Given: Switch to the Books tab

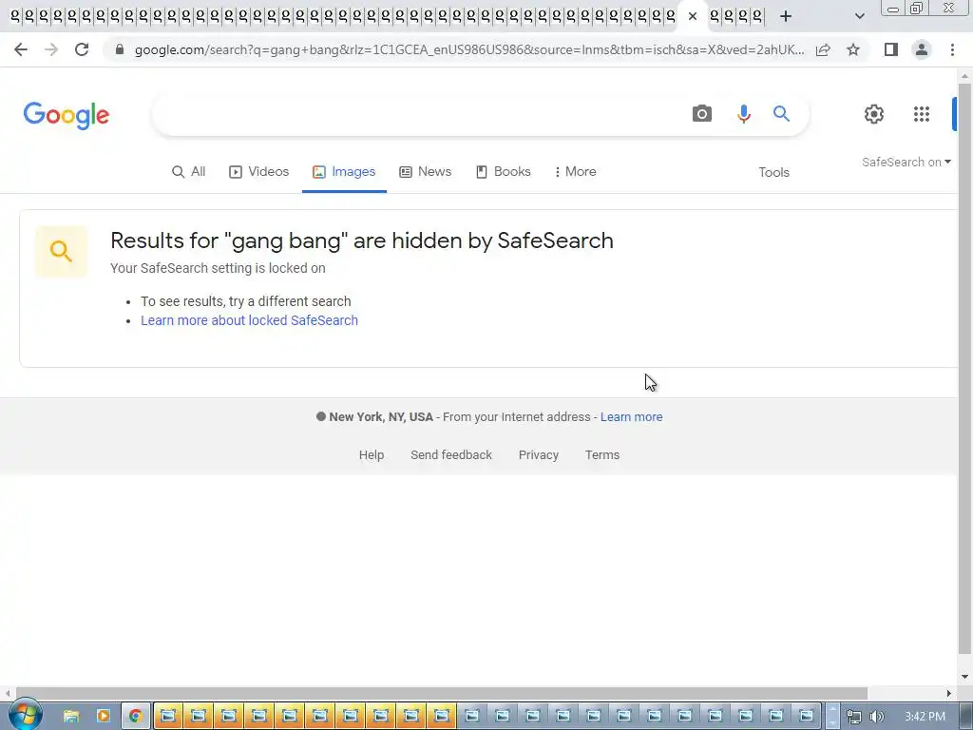Looking at the screenshot, I should click(504, 172).
